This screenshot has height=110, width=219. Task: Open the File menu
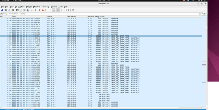[2, 7]
